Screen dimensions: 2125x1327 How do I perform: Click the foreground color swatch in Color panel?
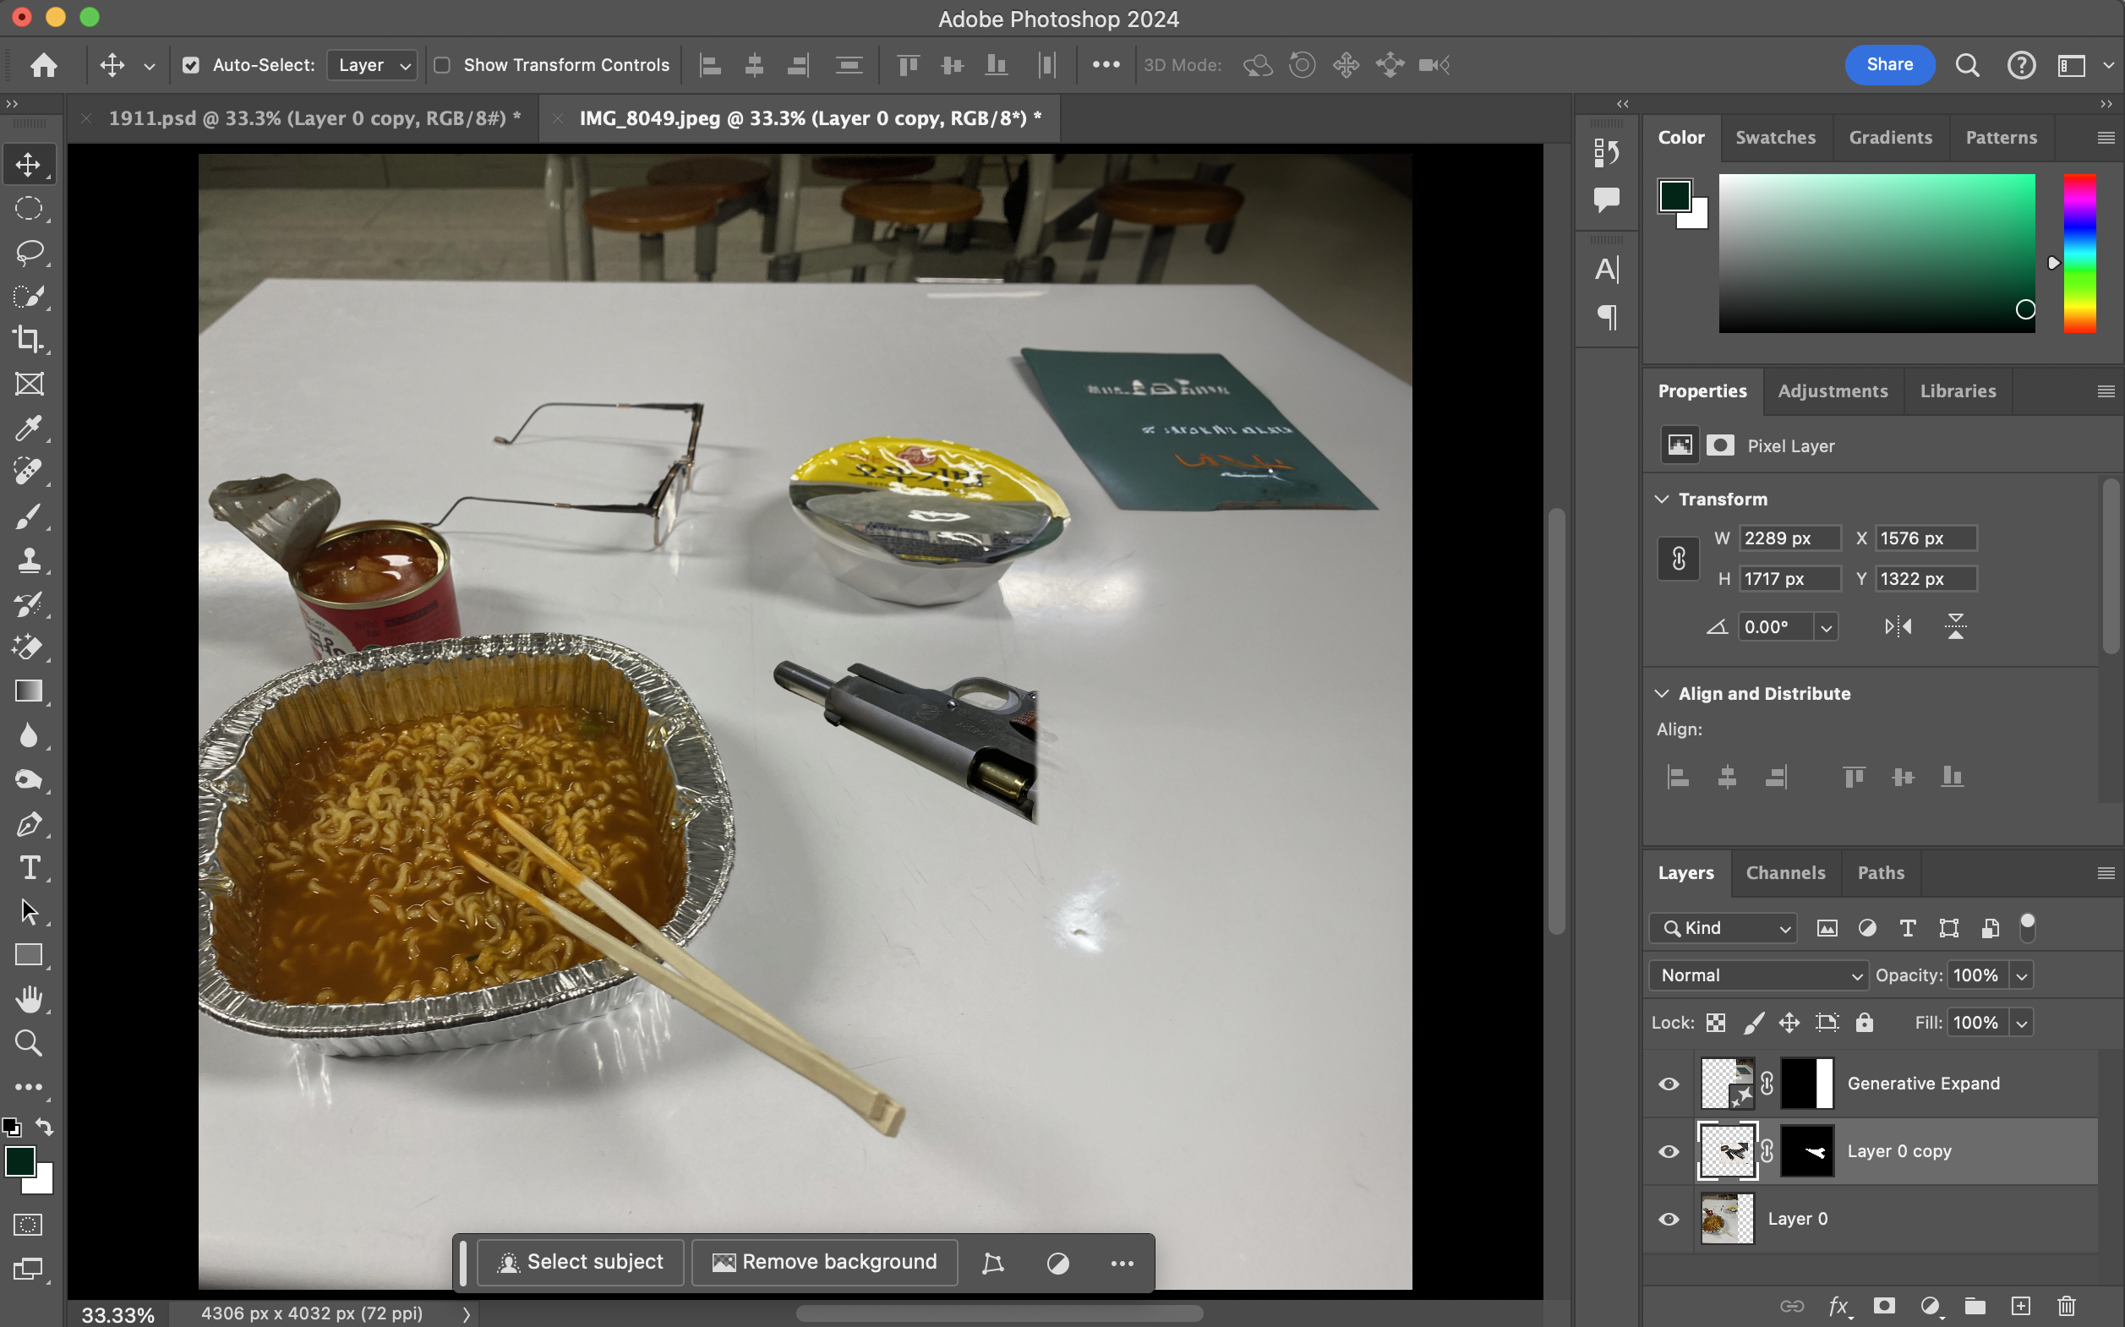click(x=1674, y=196)
